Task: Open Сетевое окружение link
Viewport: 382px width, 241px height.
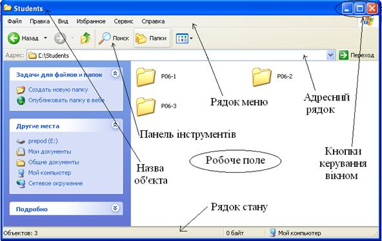Action: coord(55,184)
